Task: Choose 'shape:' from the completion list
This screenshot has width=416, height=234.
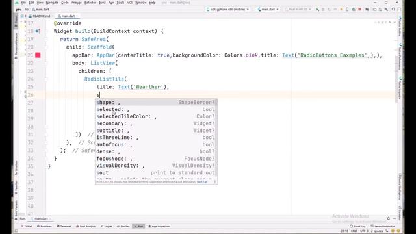Action: (156, 103)
